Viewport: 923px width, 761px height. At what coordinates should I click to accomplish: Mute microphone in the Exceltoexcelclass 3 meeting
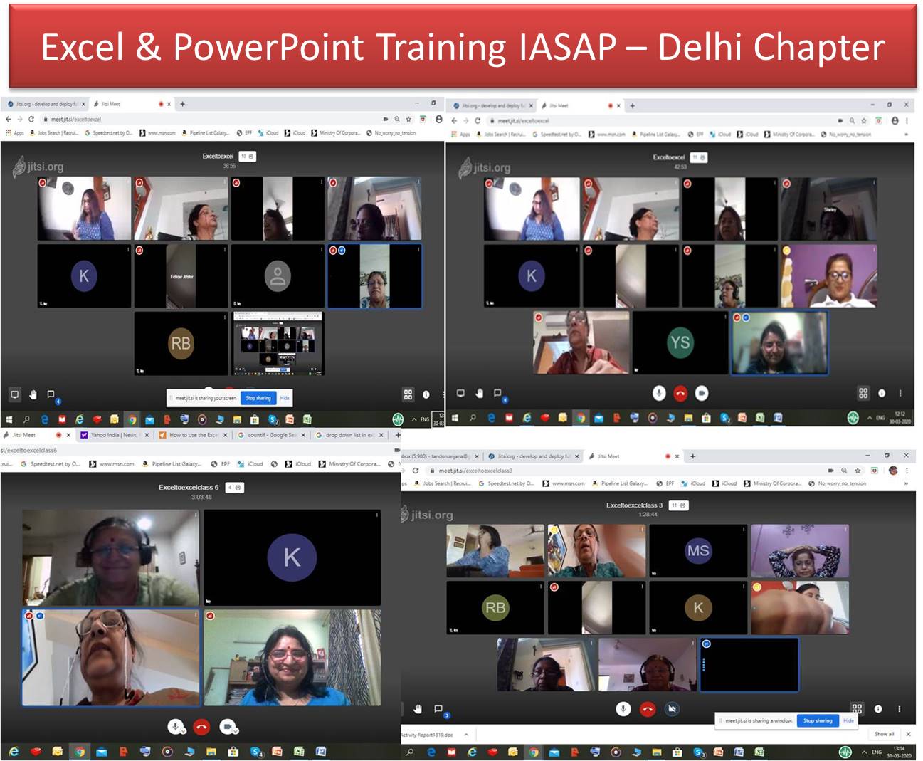(x=623, y=708)
